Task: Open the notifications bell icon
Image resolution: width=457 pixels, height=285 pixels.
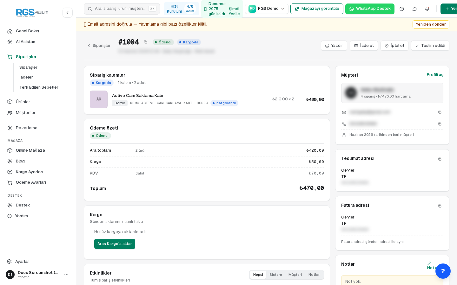Action: pyautogui.click(x=427, y=9)
